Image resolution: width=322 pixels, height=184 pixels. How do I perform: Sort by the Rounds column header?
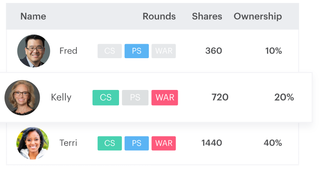pos(159,16)
